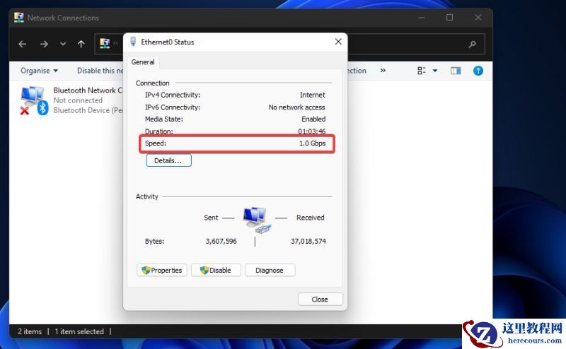Click the 2 items status bar text
Screen dimensions: 566x349
(30, 331)
